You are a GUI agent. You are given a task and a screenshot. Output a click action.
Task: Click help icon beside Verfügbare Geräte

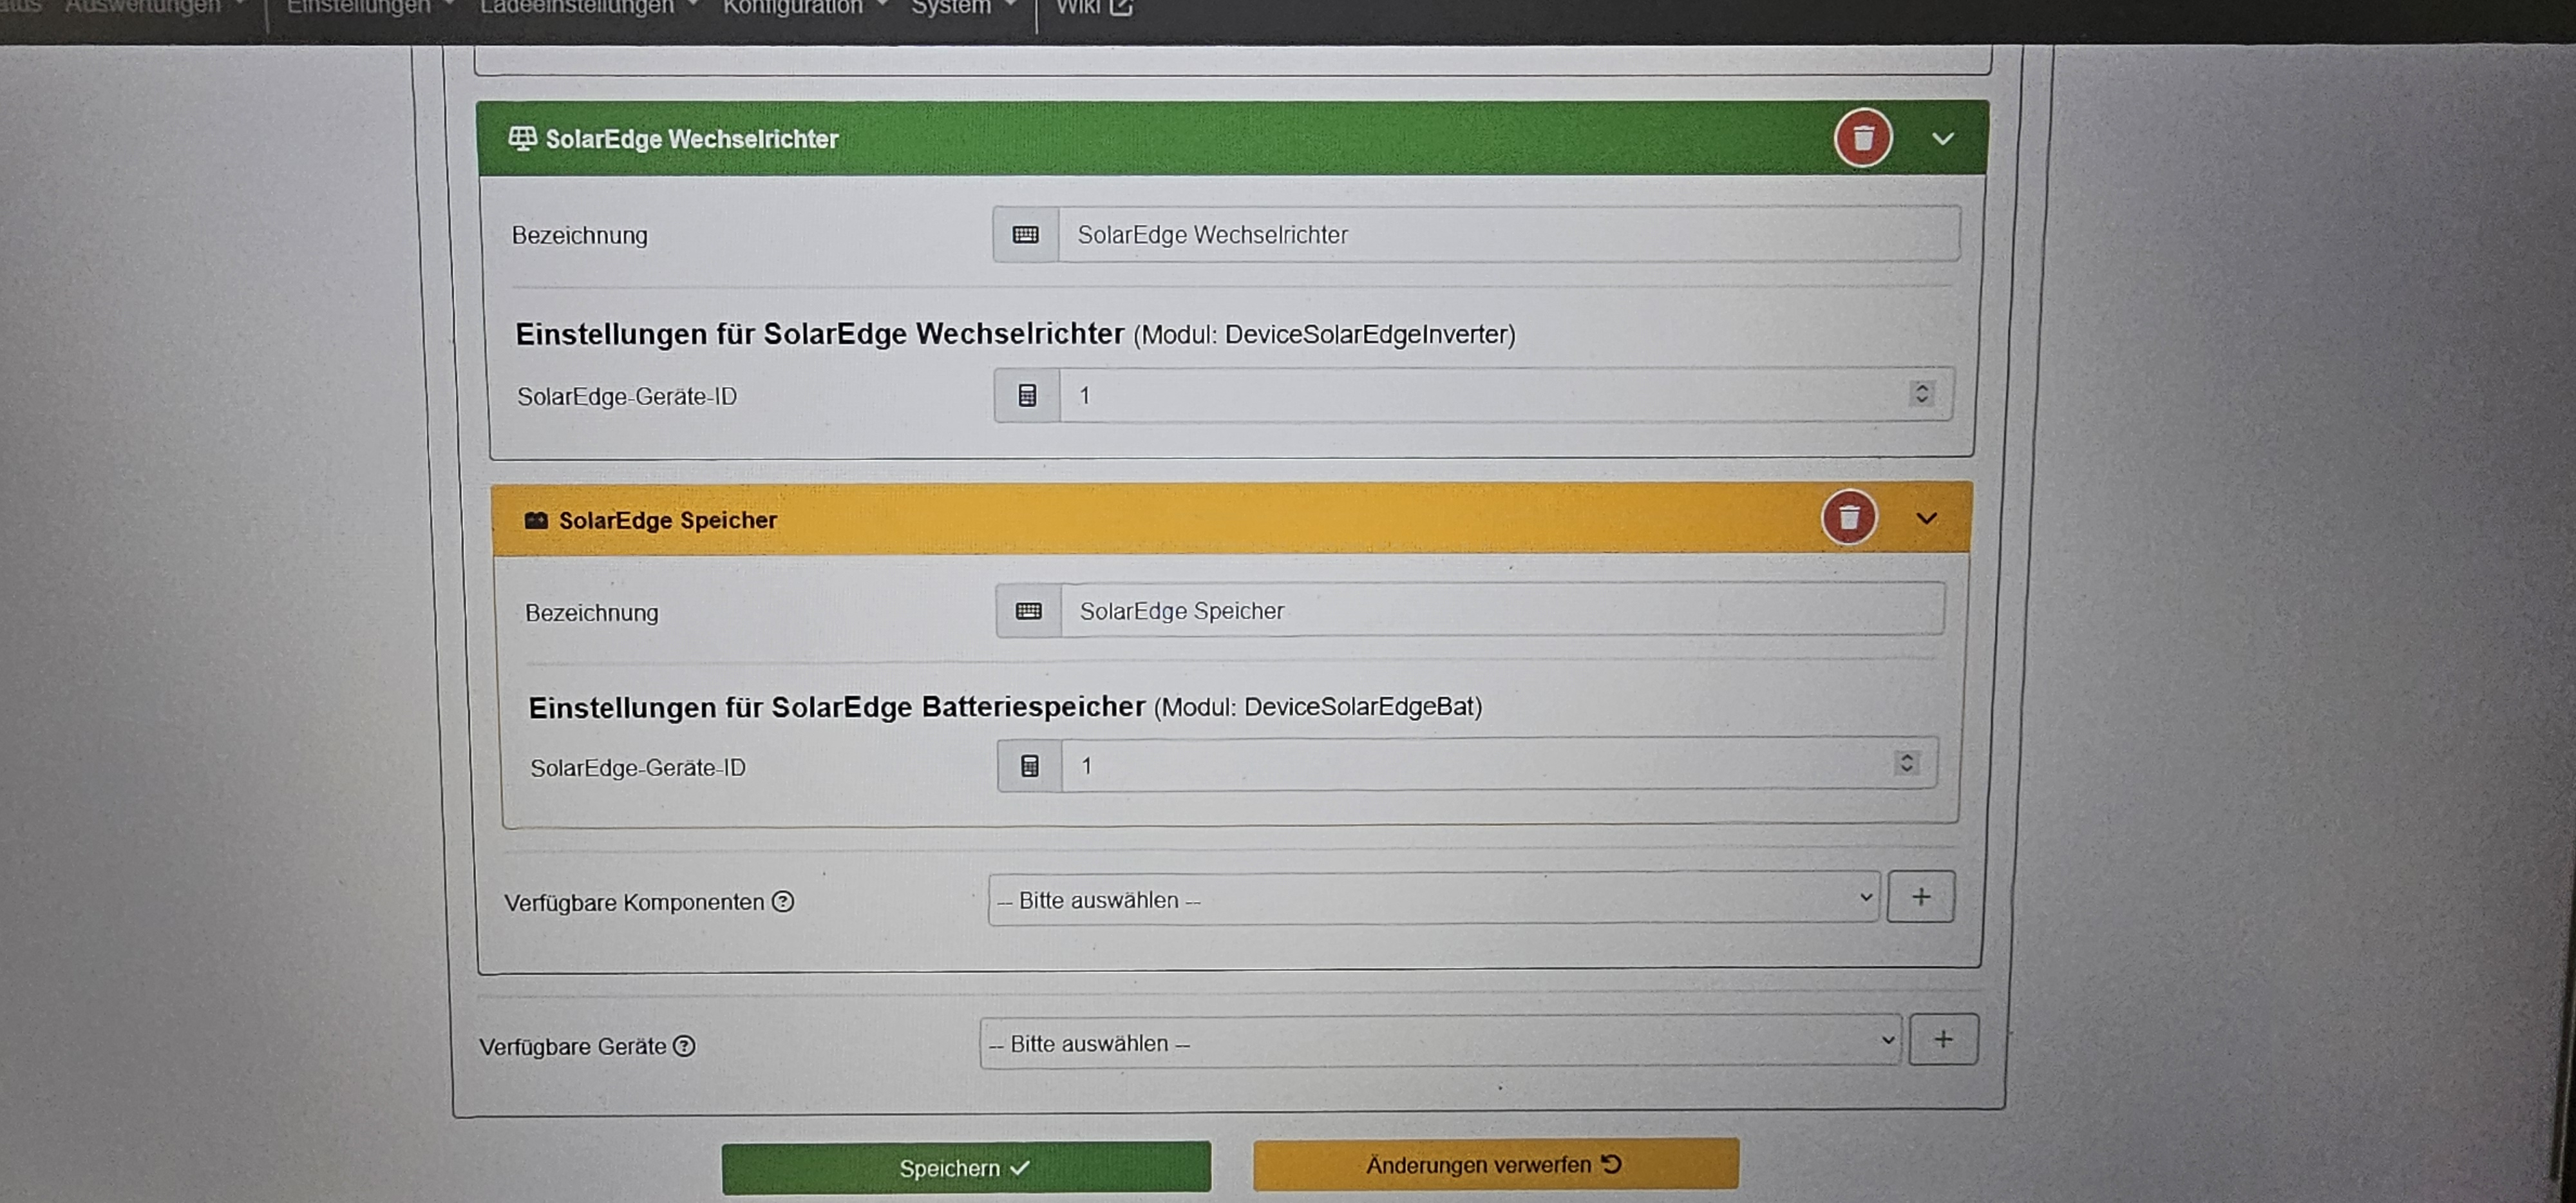[x=684, y=1045]
